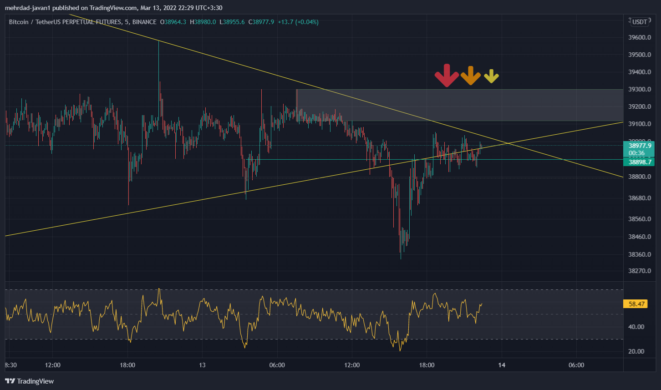Click the 39200.0 price axis label

pos(639,106)
